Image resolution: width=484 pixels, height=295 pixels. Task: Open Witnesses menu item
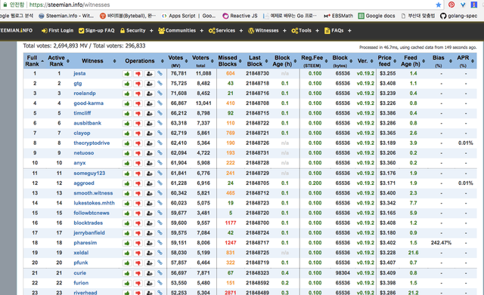pyautogui.click(x=263, y=30)
